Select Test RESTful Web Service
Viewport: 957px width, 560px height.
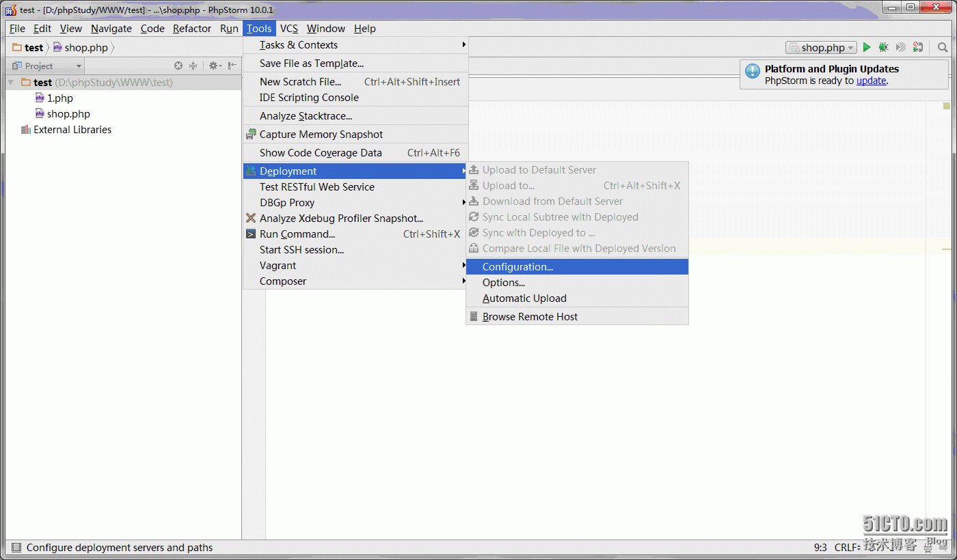click(355, 186)
